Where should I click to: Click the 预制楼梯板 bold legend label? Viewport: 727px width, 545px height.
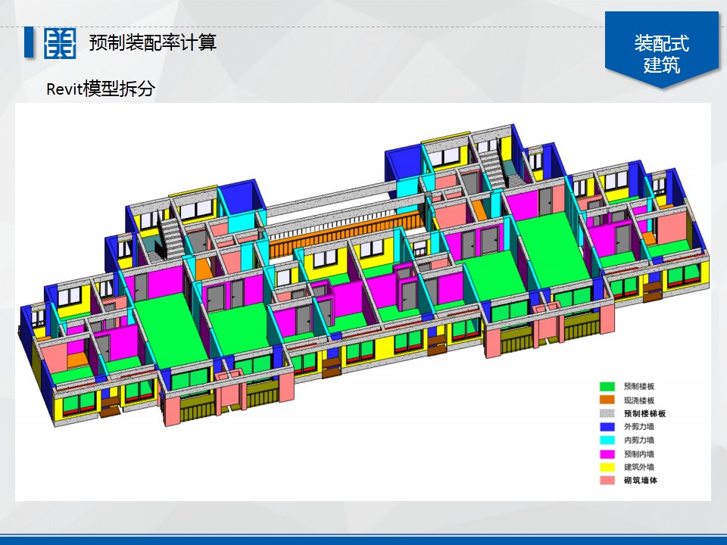644,413
